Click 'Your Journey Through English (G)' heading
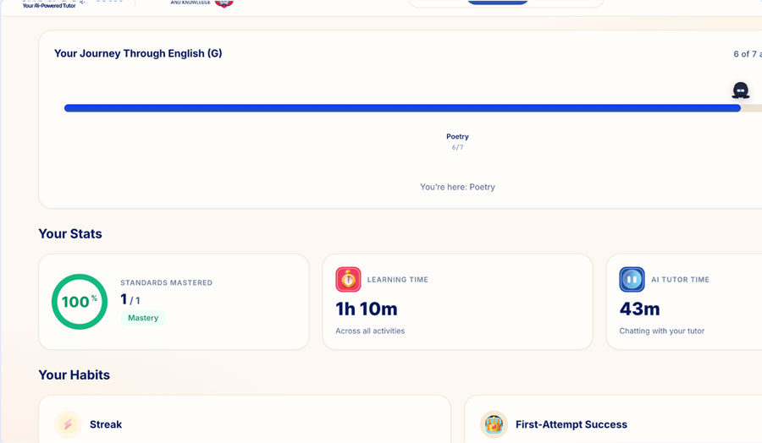 coord(138,53)
